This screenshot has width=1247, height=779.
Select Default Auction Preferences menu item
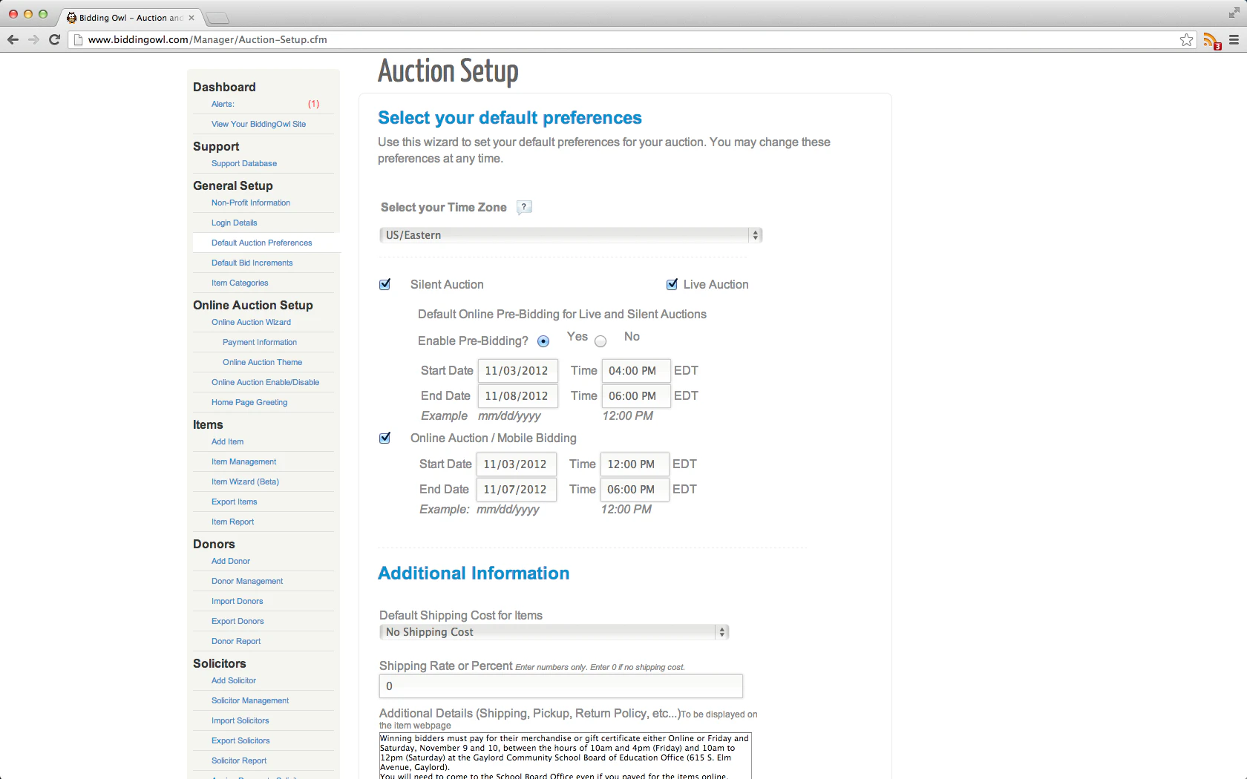click(262, 243)
